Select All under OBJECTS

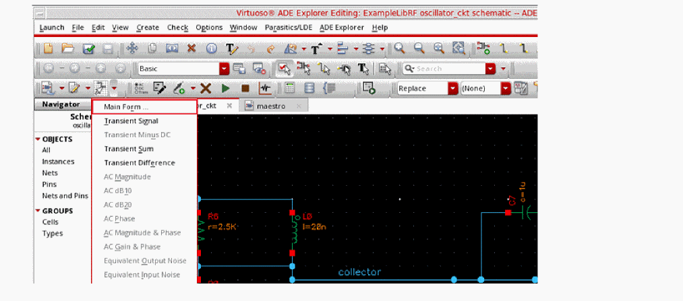tap(46, 150)
